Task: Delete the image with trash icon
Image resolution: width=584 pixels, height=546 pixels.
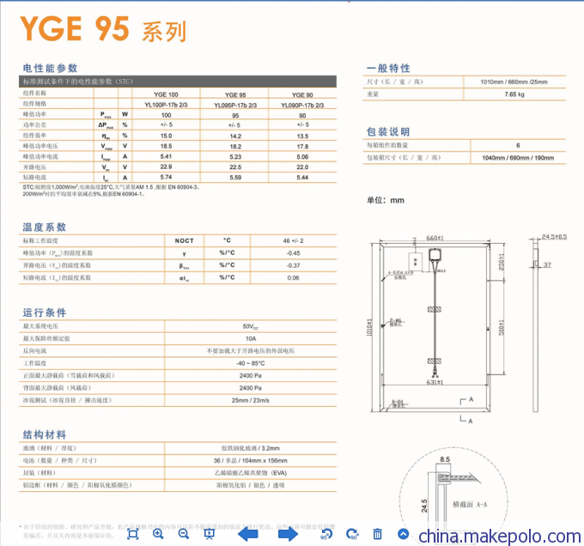Action: click(x=378, y=533)
